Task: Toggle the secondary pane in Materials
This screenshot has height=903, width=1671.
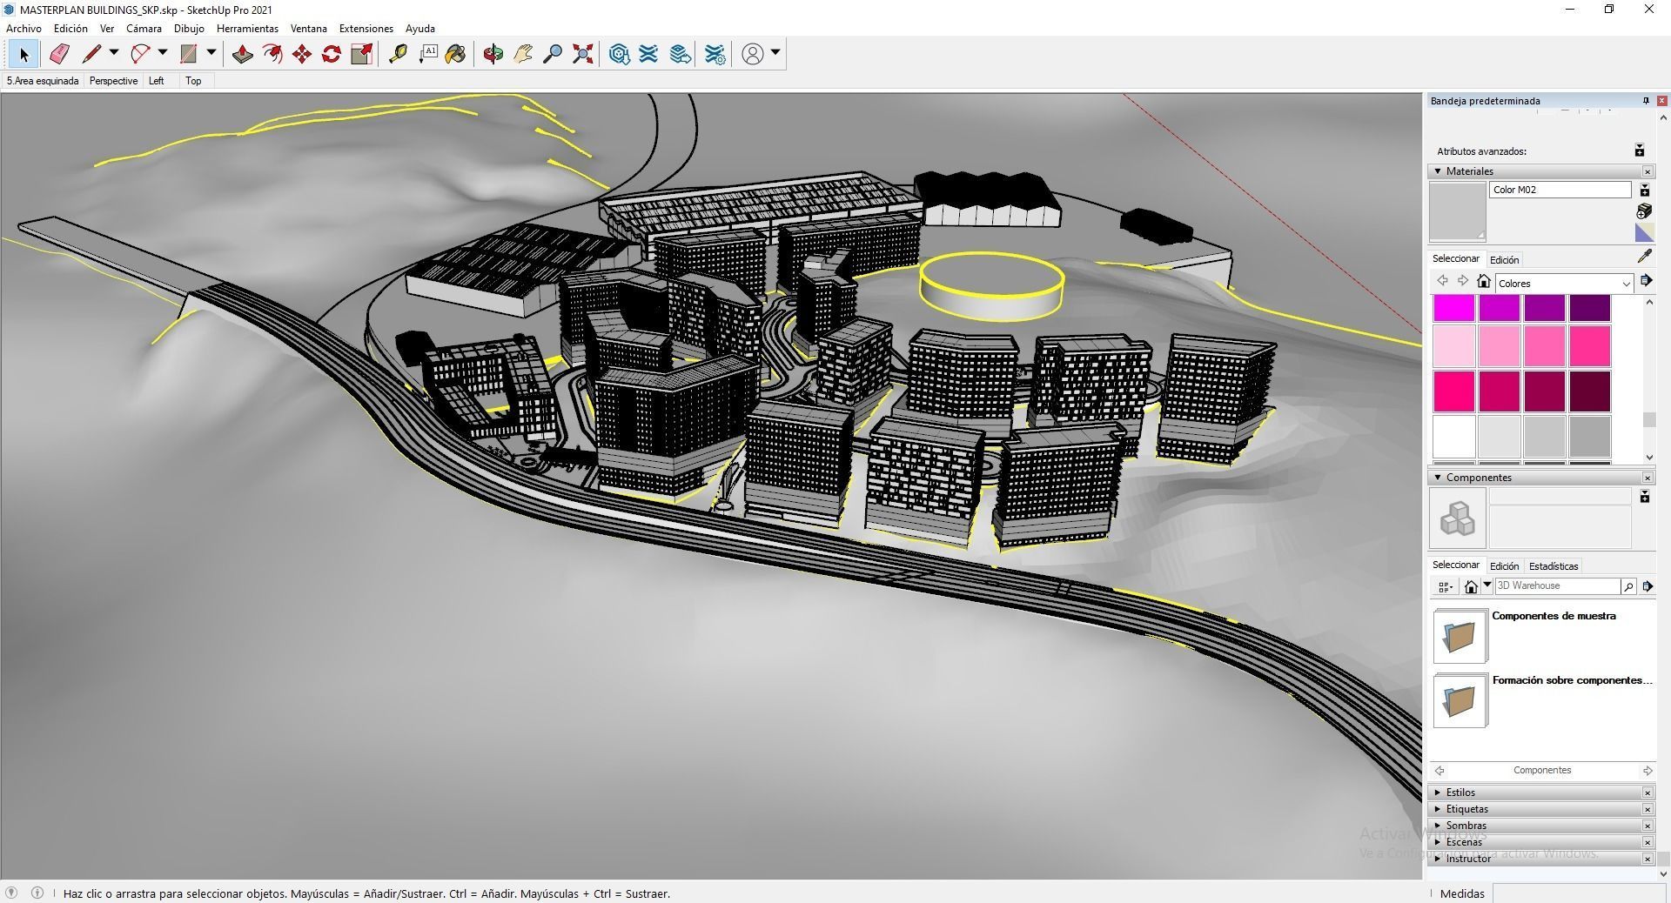Action: (1644, 191)
